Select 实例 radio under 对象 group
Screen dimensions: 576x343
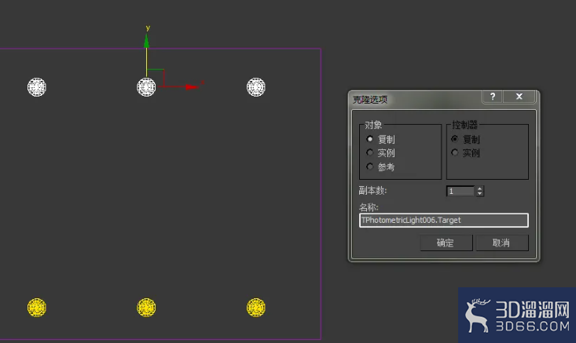pyautogui.click(x=370, y=152)
